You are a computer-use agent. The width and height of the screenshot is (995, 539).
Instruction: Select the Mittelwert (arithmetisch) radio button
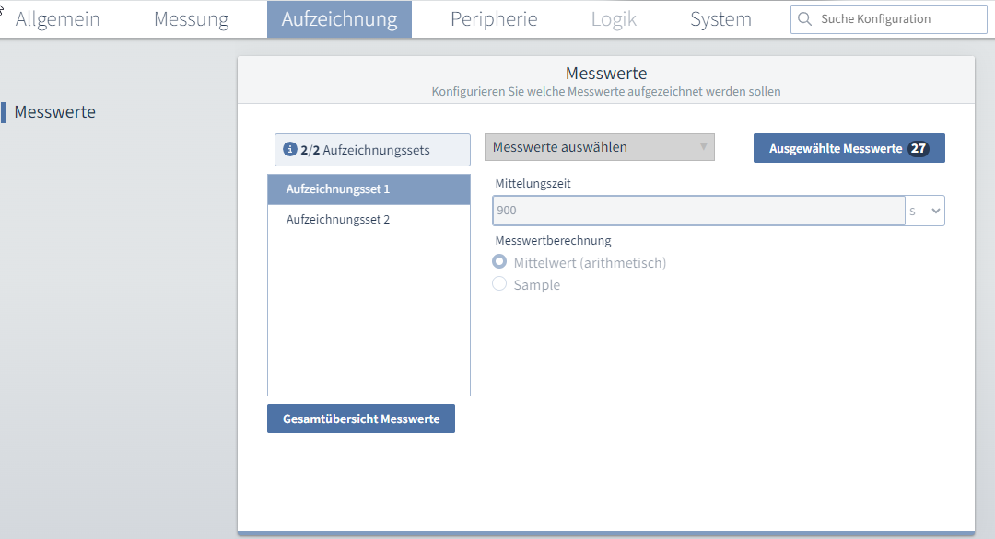[498, 261]
